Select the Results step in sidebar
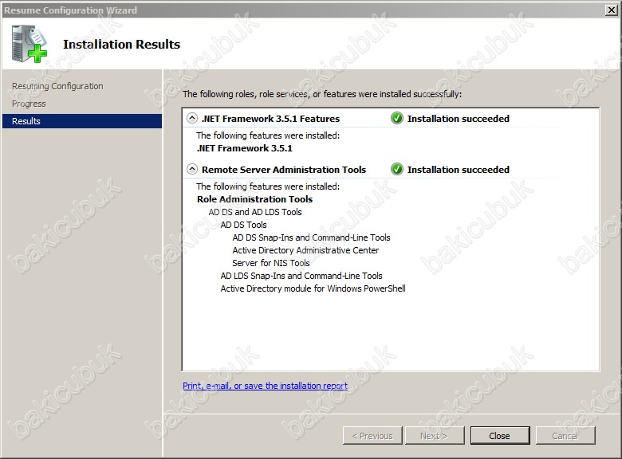The image size is (622, 459). pos(82,121)
